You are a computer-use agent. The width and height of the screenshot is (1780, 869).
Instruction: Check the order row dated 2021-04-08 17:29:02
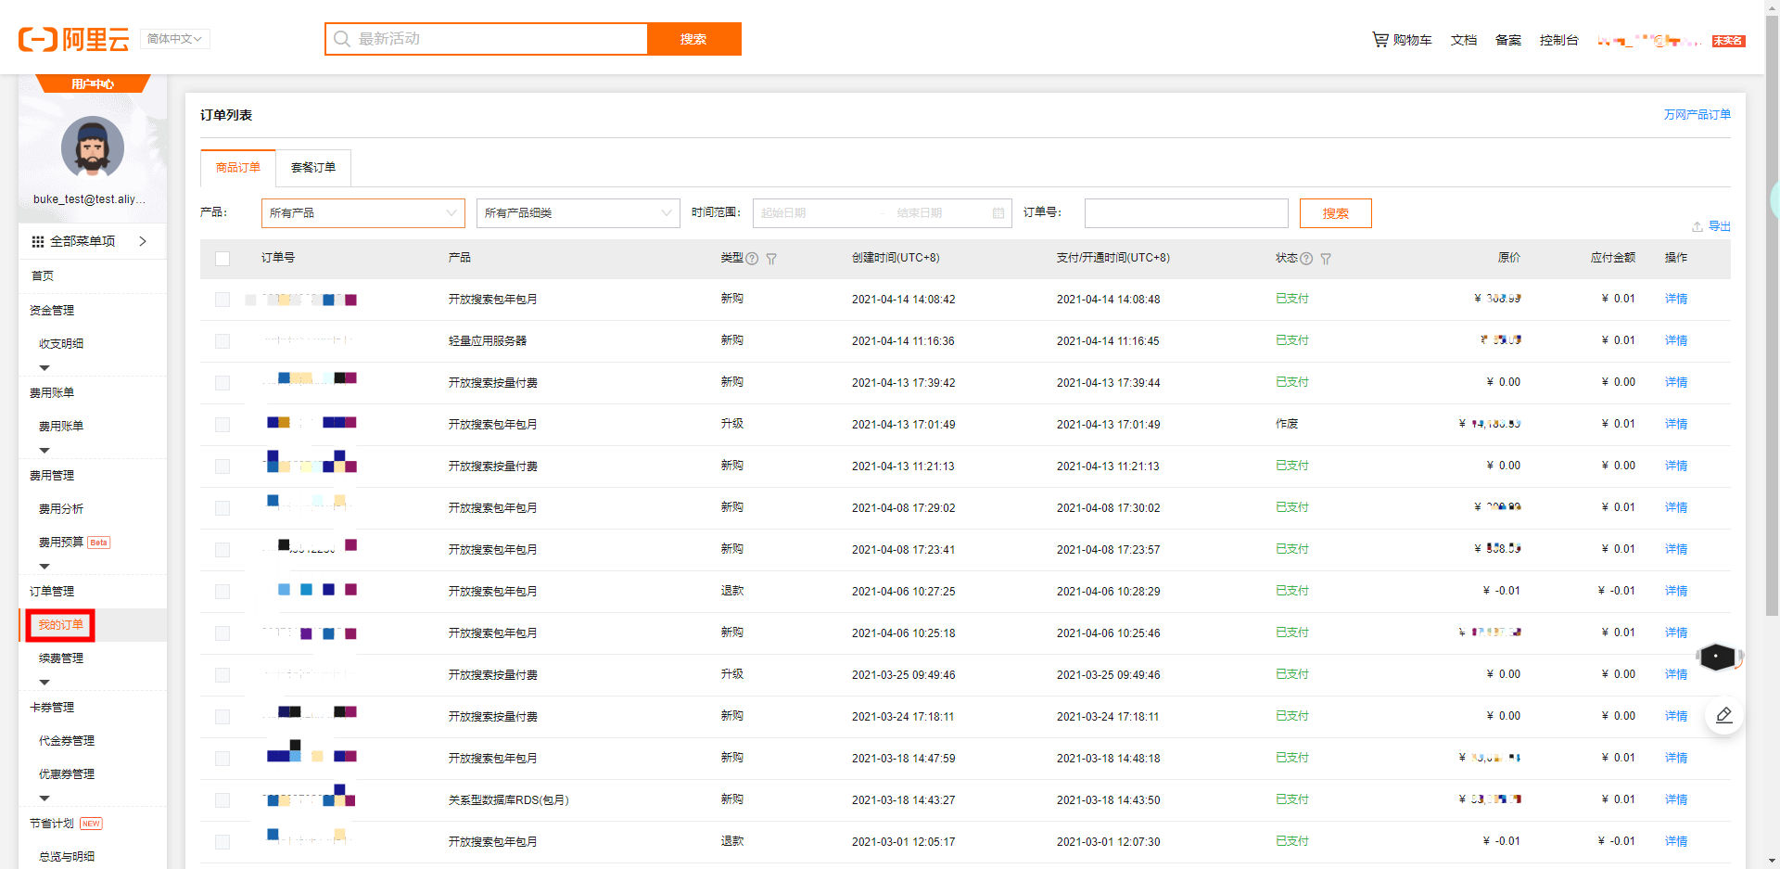click(x=222, y=508)
